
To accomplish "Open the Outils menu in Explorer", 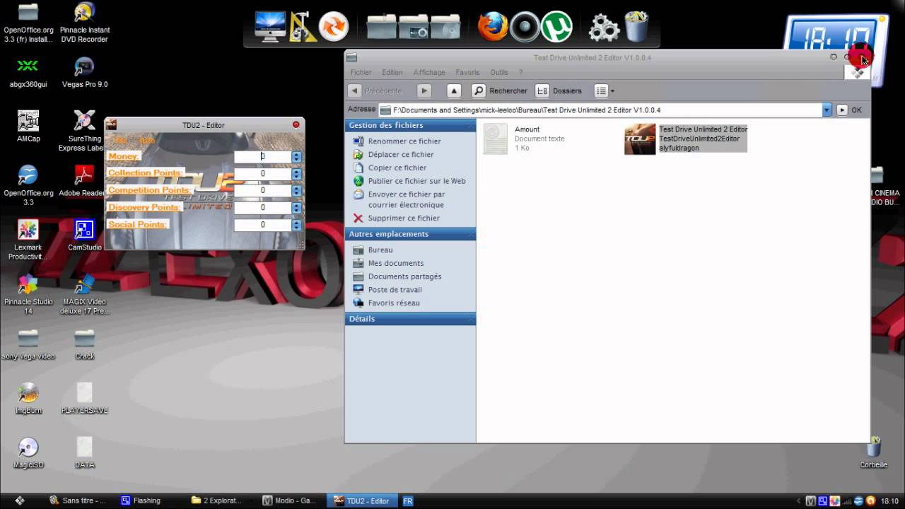I will click(x=499, y=72).
